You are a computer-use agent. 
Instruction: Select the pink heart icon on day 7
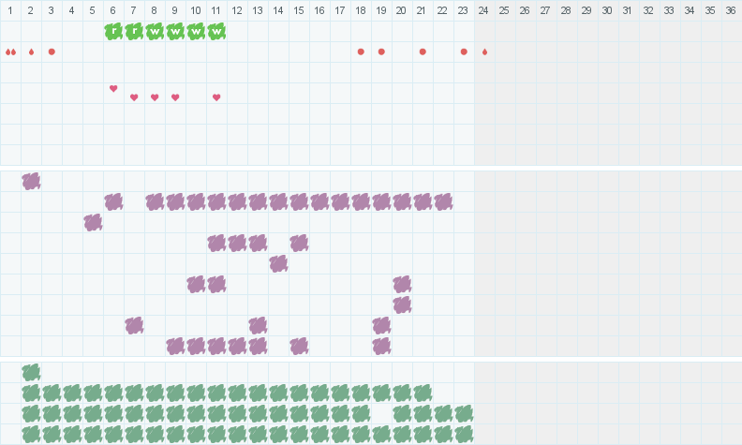tap(134, 97)
